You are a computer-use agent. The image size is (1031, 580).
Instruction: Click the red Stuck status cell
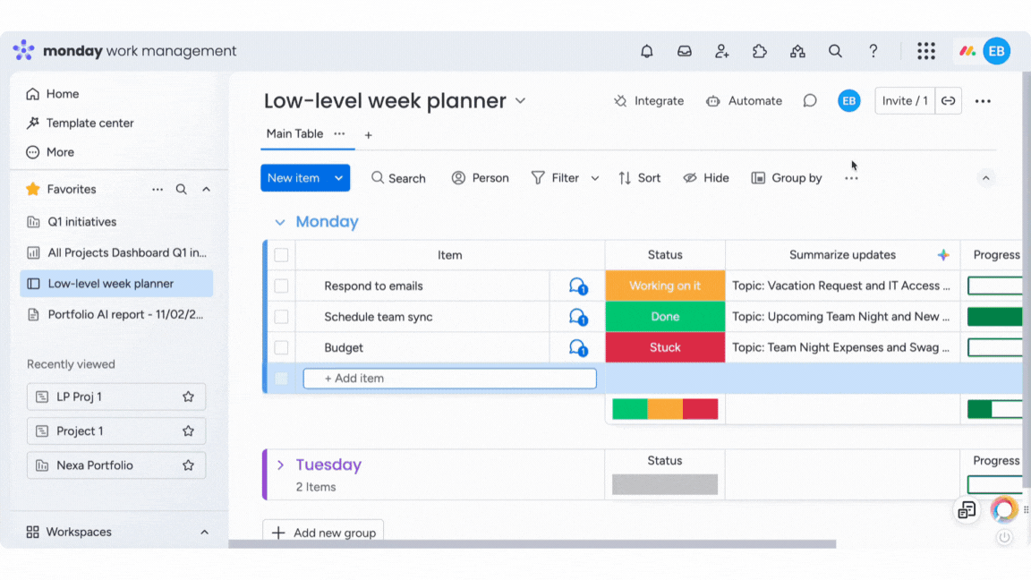pyautogui.click(x=665, y=347)
